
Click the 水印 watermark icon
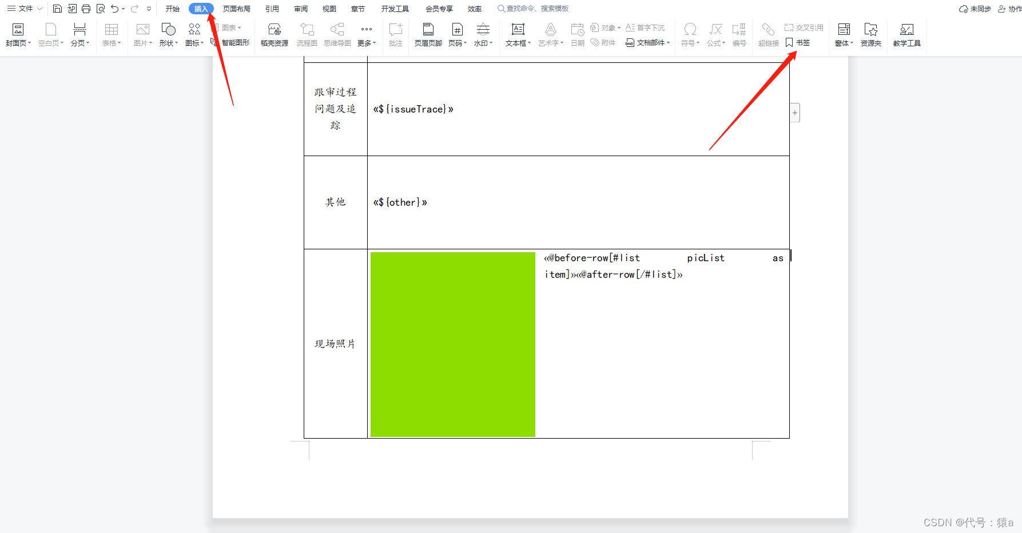(483, 30)
